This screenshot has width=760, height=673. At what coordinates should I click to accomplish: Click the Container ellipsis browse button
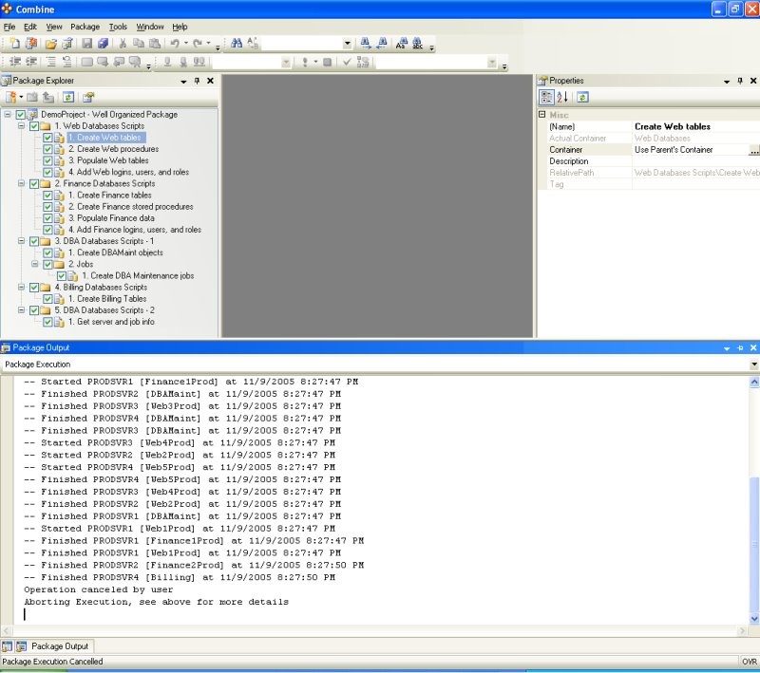[753, 150]
